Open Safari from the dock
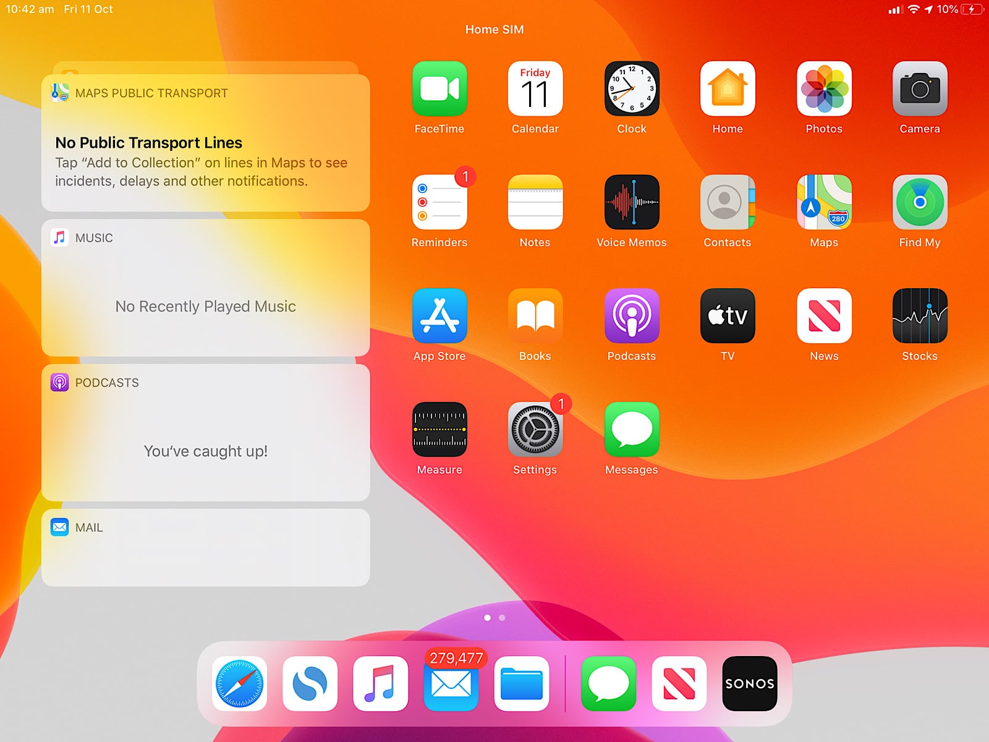989x742 pixels. point(239,683)
